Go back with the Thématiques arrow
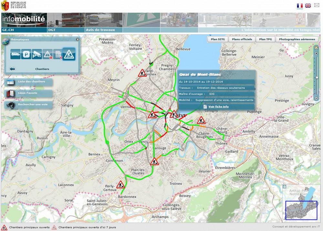 [x=13, y=69]
